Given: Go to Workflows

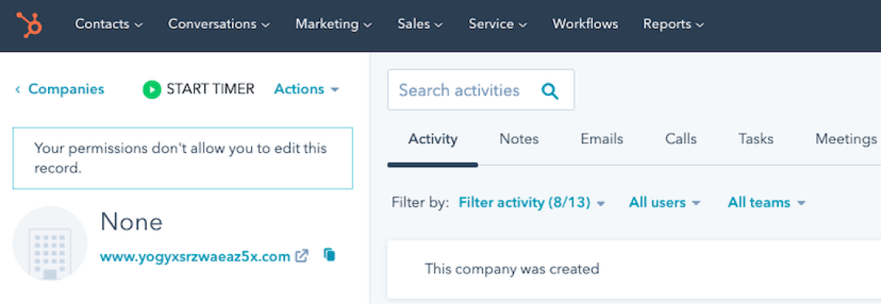Looking at the screenshot, I should pyautogui.click(x=586, y=25).
